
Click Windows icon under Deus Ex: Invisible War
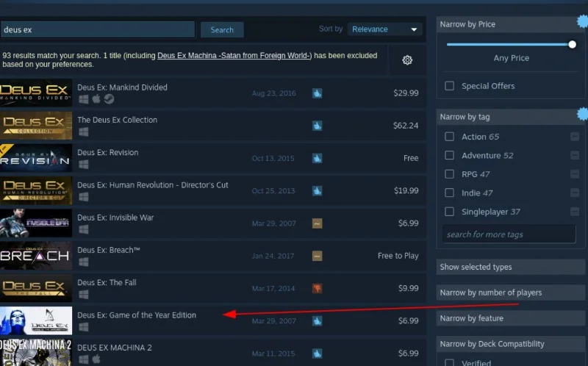tap(84, 229)
